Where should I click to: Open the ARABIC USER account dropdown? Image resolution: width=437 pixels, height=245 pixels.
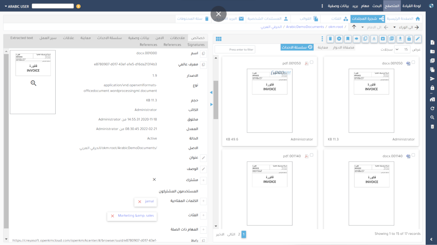(x=16, y=7)
